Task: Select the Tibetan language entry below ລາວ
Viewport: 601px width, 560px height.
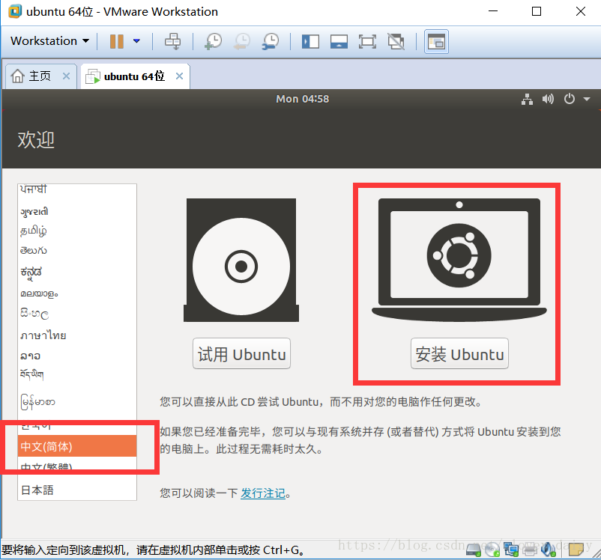Action: coord(77,374)
